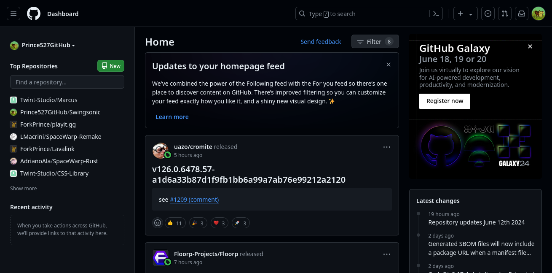Open Twint-Studio/Marcus repository

pyautogui.click(x=49, y=100)
